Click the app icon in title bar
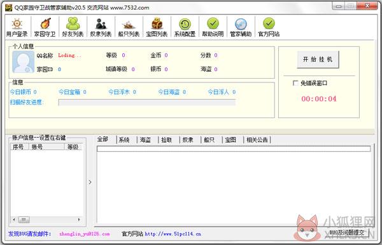This screenshot has width=382, height=245. tap(8, 8)
